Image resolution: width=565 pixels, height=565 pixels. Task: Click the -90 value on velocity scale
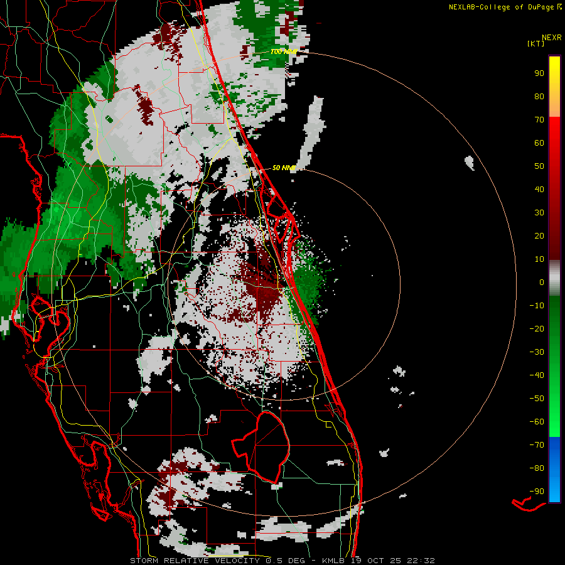537,492
